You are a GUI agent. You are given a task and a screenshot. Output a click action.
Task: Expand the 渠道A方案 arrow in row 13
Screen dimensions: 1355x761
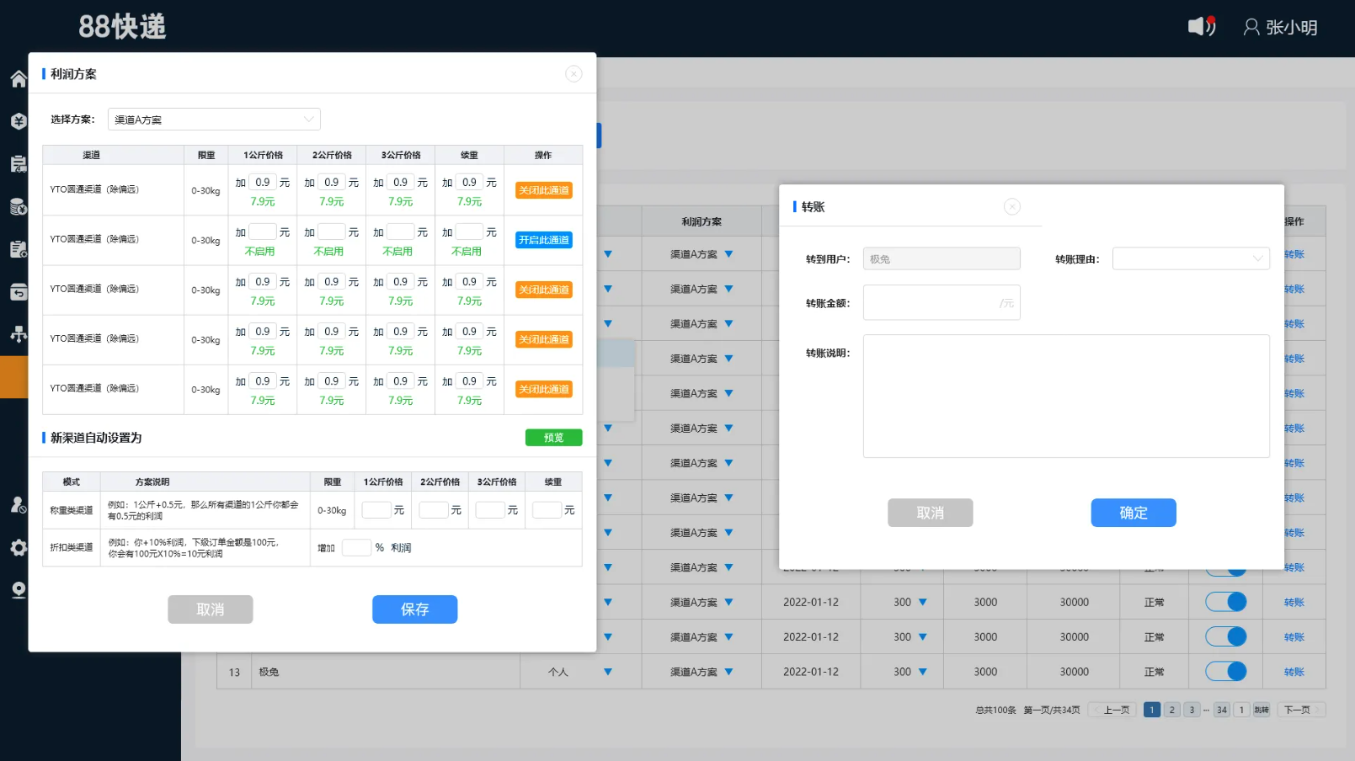pyautogui.click(x=728, y=672)
